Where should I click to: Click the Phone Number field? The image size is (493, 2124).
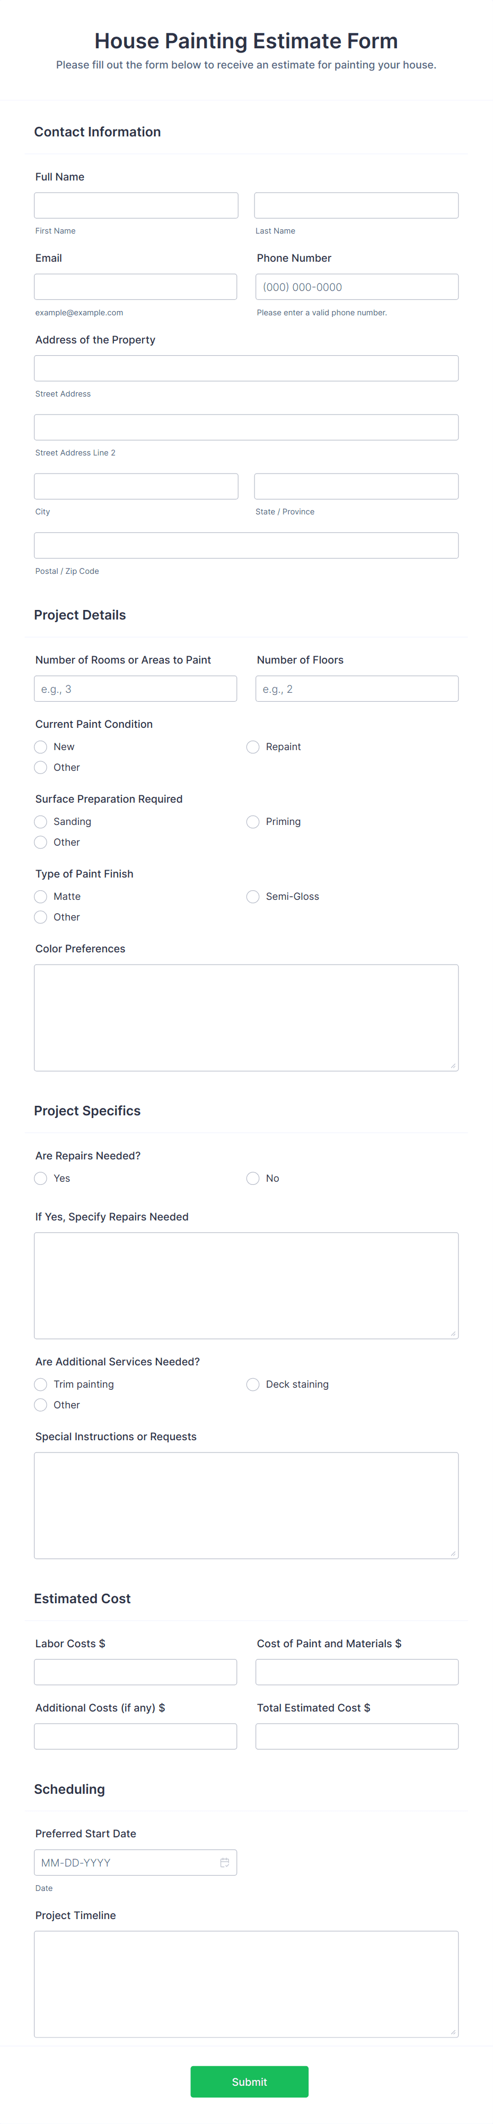[356, 287]
